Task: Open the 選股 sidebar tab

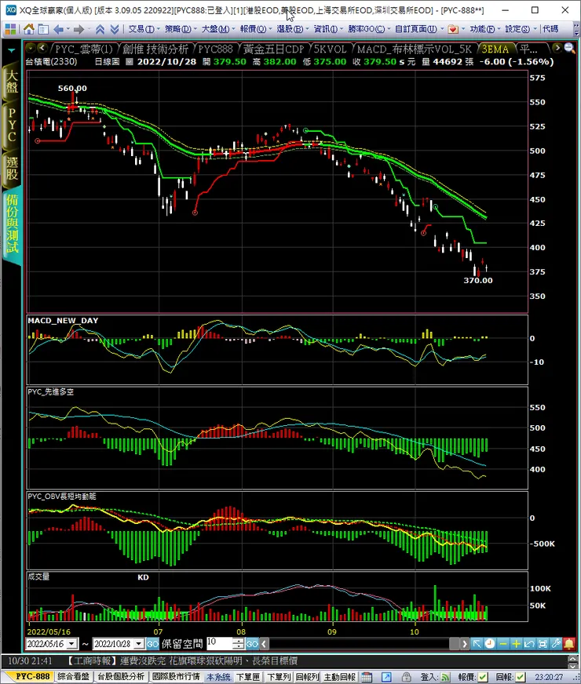Action: click(11, 169)
